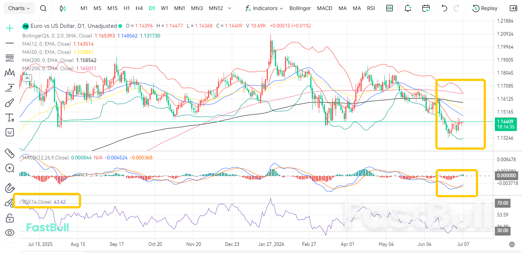Screen dimensions: 522x253
Task: Switch to M5 timeframe
Action: (97, 8)
